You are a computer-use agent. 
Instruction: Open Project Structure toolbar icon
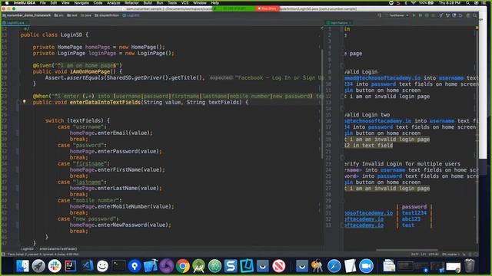(x=468, y=15)
